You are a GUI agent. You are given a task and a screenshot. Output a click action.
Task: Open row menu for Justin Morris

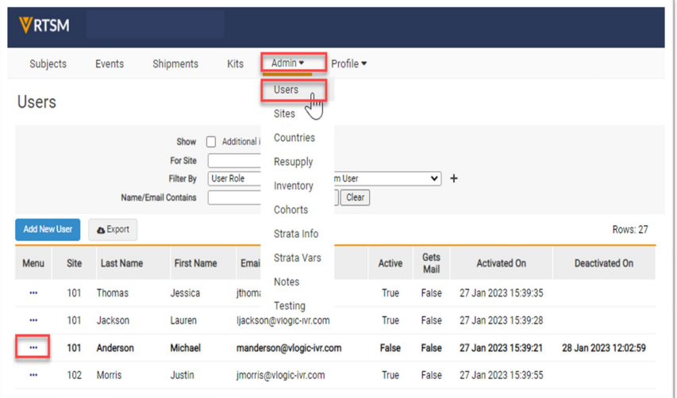click(33, 375)
